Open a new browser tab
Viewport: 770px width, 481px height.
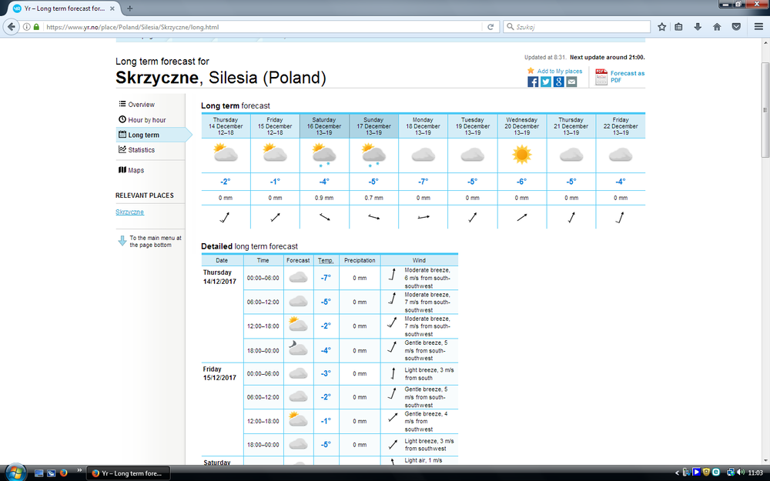click(129, 8)
